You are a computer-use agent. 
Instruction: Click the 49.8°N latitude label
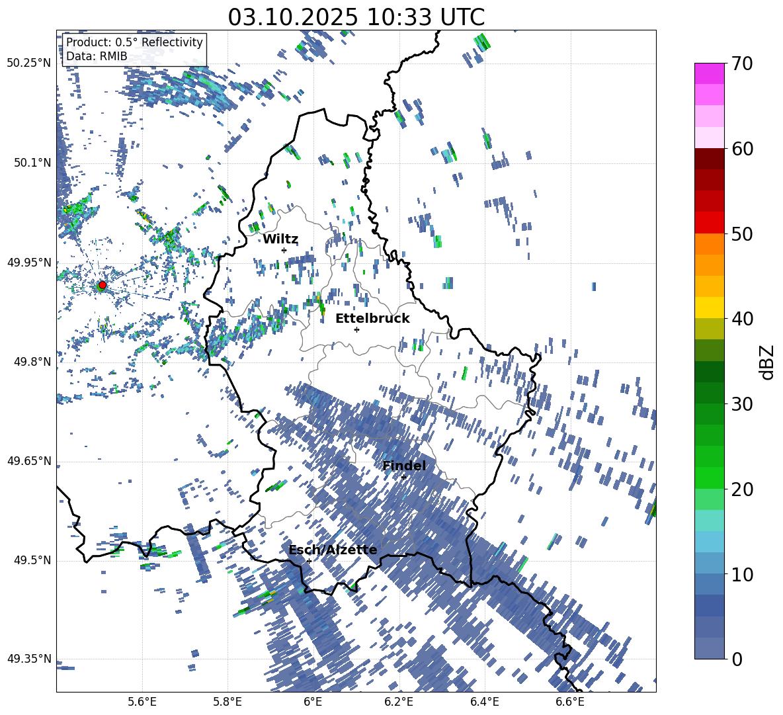click(32, 362)
